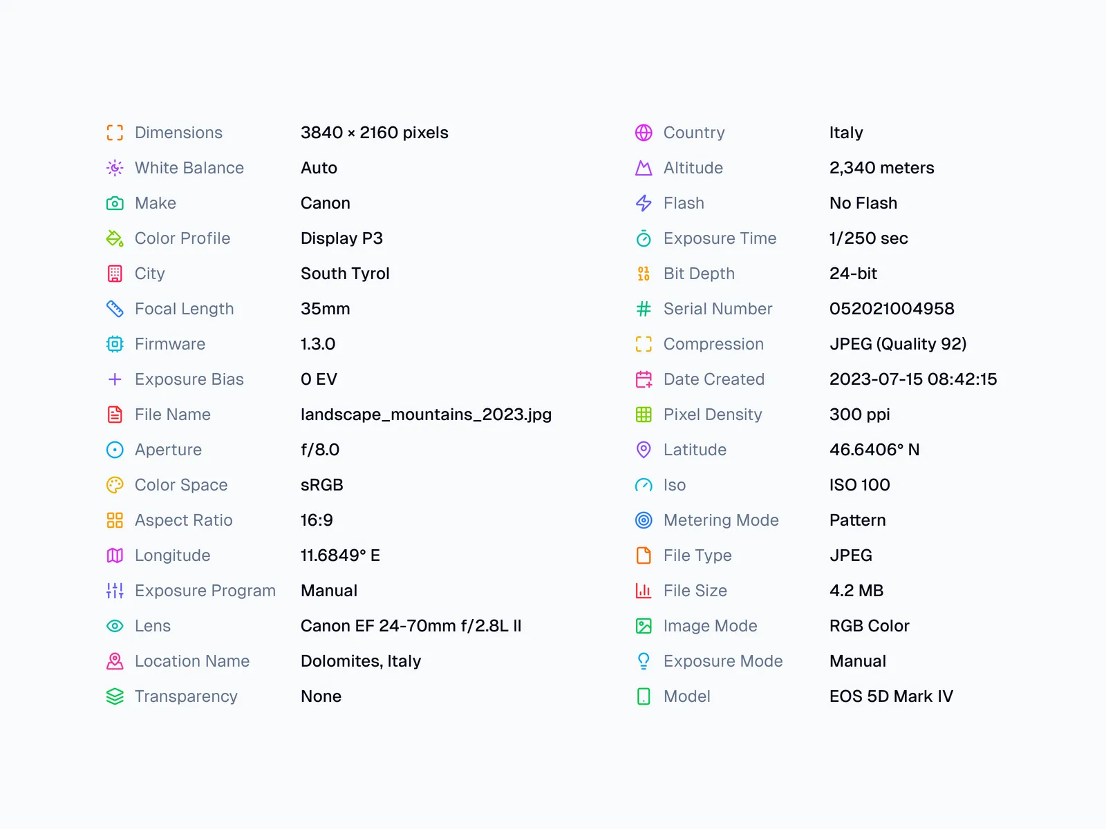Click the Metering Mode label
This screenshot has height=829, width=1106.
point(721,520)
